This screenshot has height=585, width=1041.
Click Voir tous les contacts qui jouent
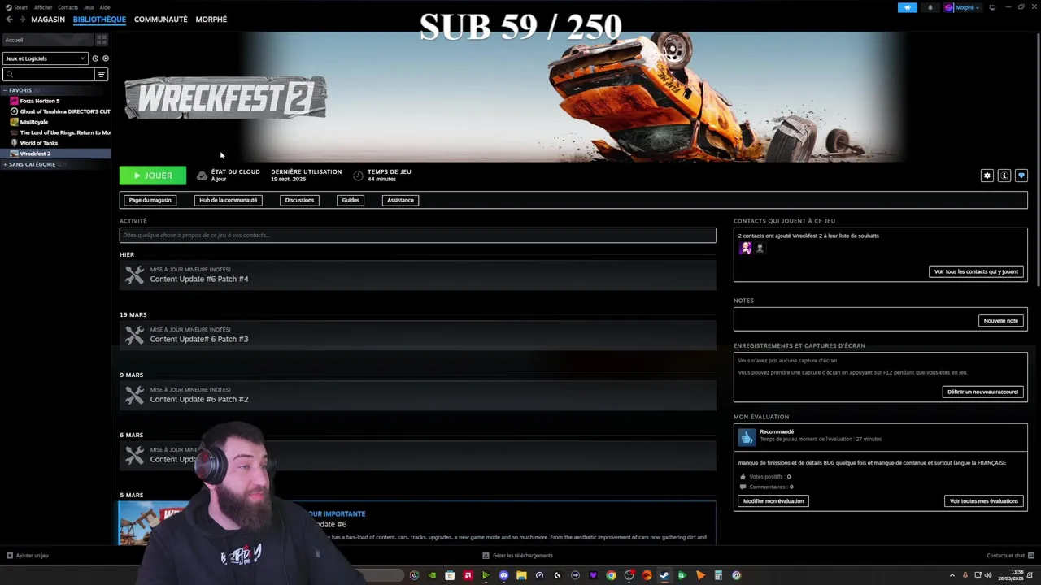pos(976,271)
